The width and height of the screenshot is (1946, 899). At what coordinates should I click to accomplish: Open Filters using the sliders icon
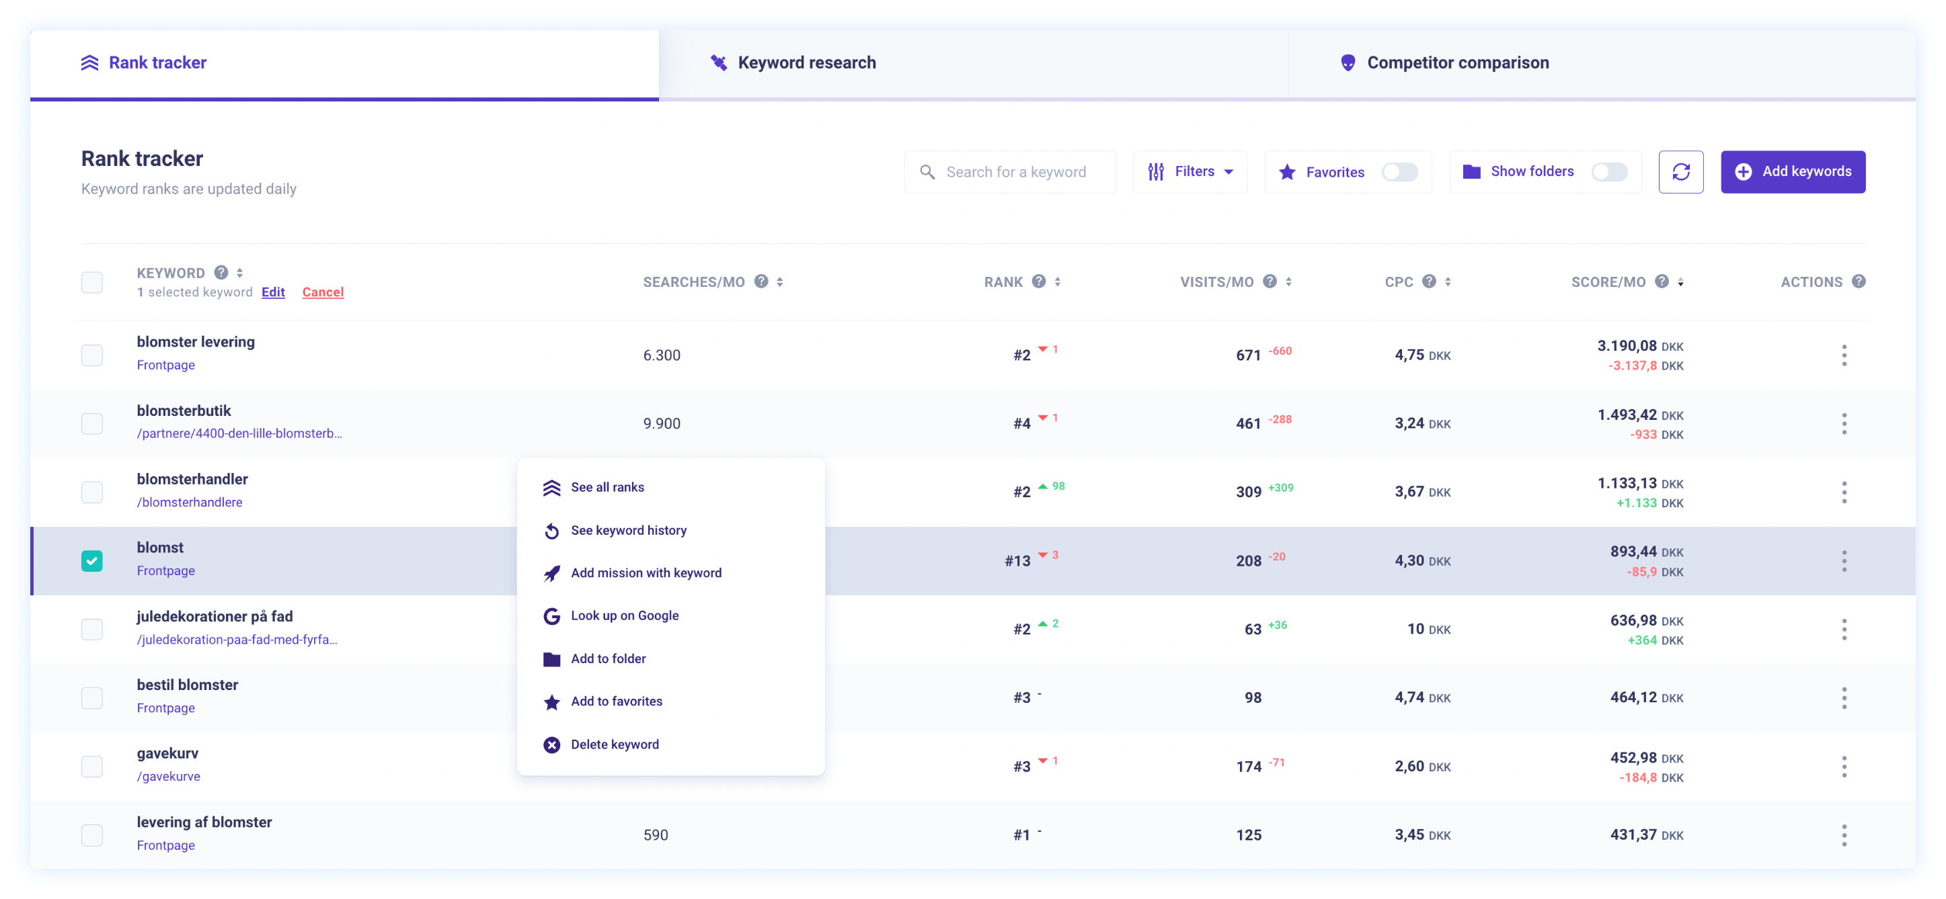[1155, 171]
